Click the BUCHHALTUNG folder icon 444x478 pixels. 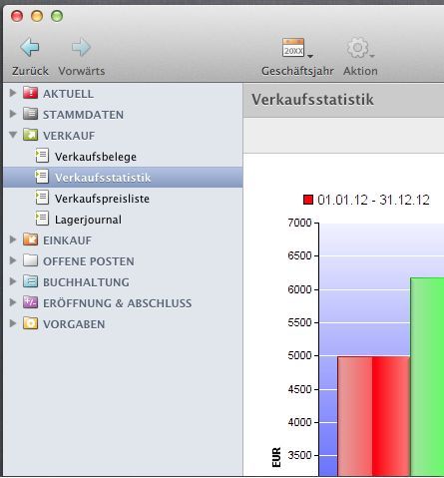30,281
